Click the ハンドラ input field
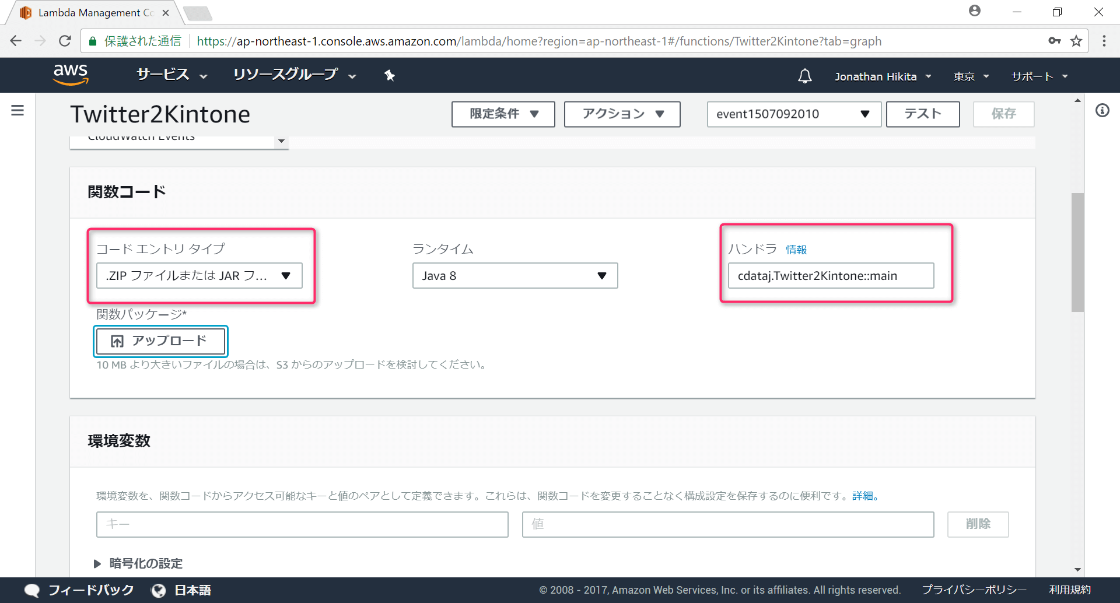This screenshot has width=1120, height=603. click(831, 276)
